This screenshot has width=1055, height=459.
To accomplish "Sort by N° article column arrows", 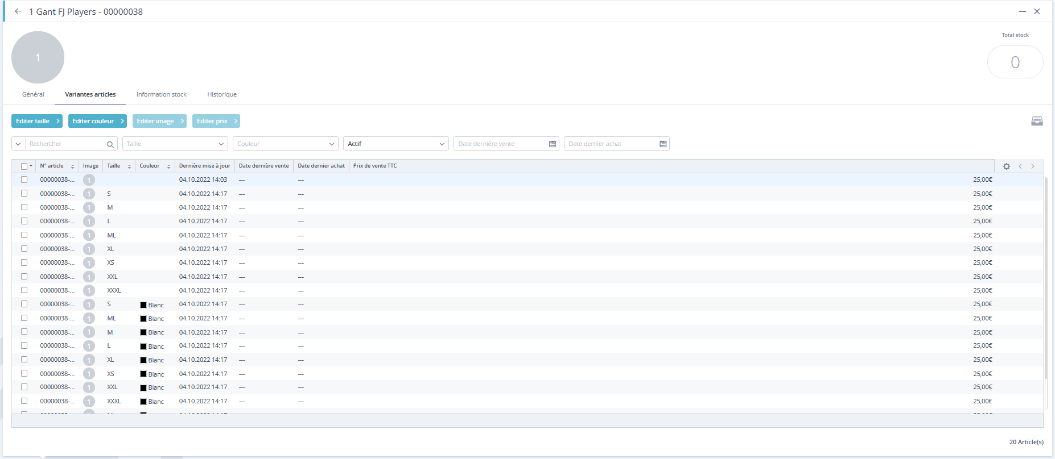I will pos(72,166).
